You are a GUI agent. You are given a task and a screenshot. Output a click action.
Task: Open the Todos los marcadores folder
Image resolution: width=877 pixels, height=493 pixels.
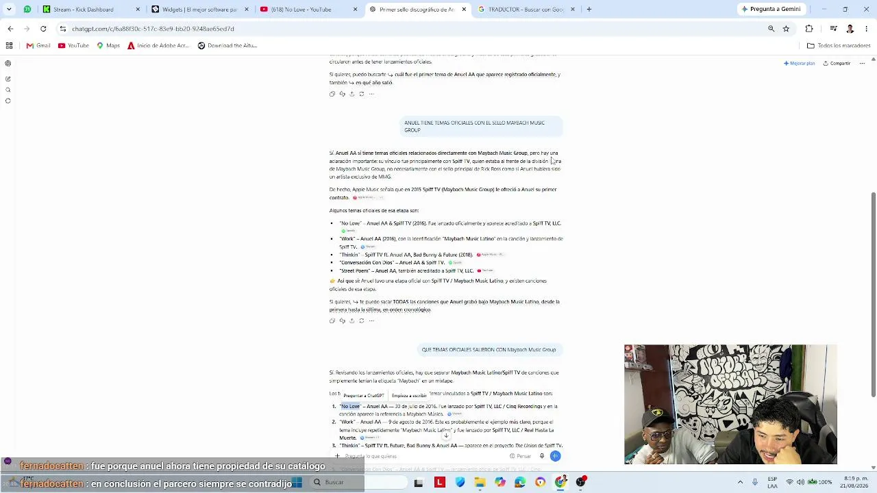point(839,46)
